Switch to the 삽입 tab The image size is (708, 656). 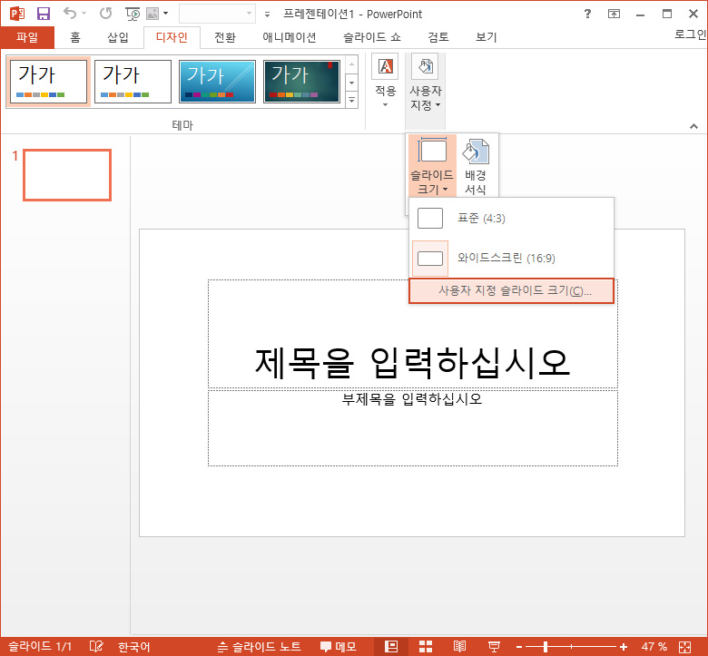(118, 37)
